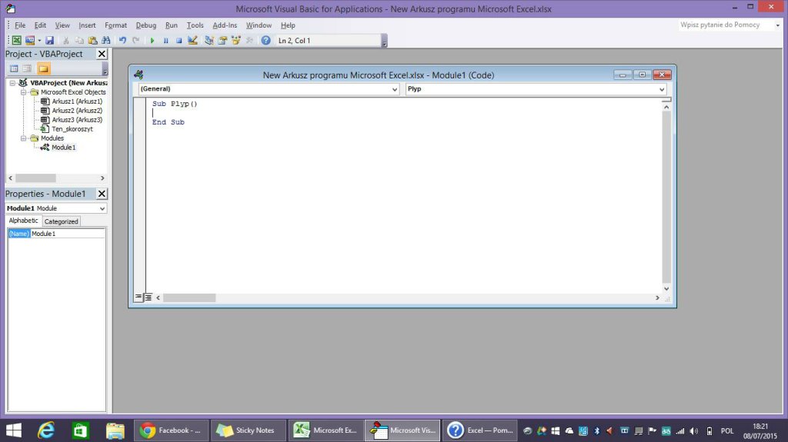Click the Copy icon in toolbar
Screen dimensions: 788x442
79,40
